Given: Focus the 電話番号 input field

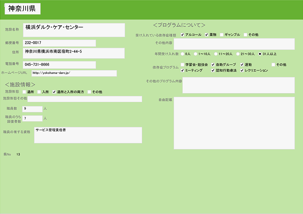Looking at the screenshot, I should (x=59, y=64).
